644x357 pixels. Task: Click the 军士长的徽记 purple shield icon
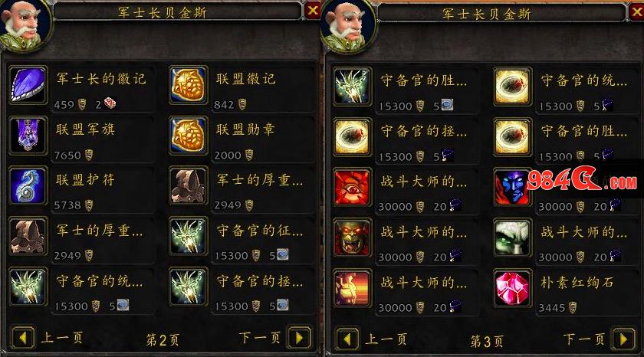[x=28, y=85]
